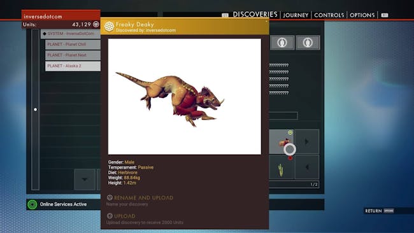Viewport: 414px width, 233px height.
Task: Open the OPTIONS tab
Action: [x=362, y=15]
